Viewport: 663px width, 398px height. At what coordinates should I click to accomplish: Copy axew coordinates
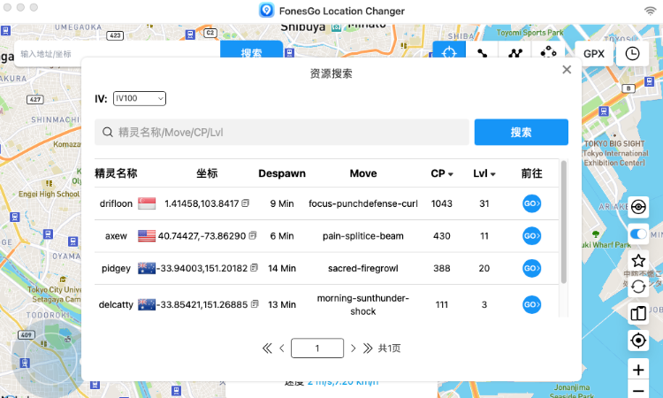[x=253, y=235]
